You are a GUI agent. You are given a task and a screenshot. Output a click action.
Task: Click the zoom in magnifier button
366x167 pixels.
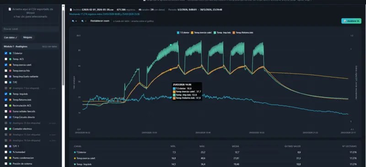(74, 21)
